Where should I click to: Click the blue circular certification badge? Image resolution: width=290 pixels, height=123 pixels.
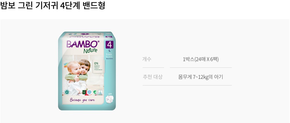click(x=89, y=92)
